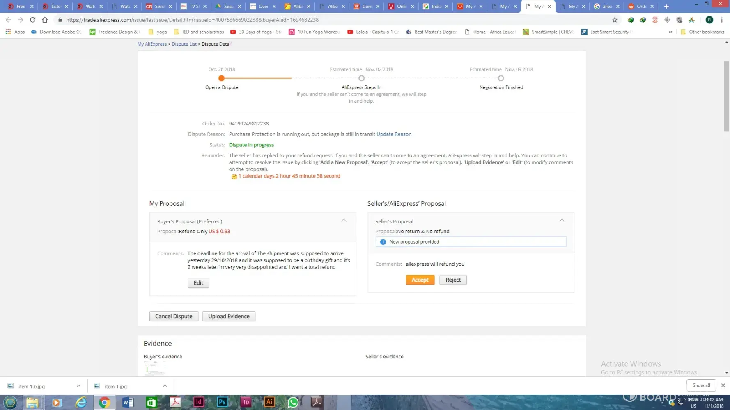Collapse the Seller's Proposal panel
The width and height of the screenshot is (730, 410).
pos(562,221)
